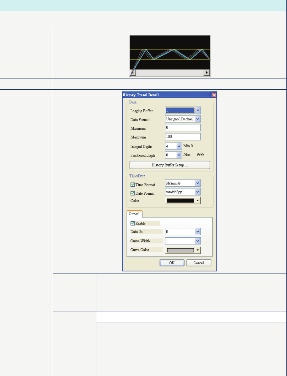Open the Integral Digits dropdown
This screenshot has width=287, height=376.
click(x=179, y=146)
